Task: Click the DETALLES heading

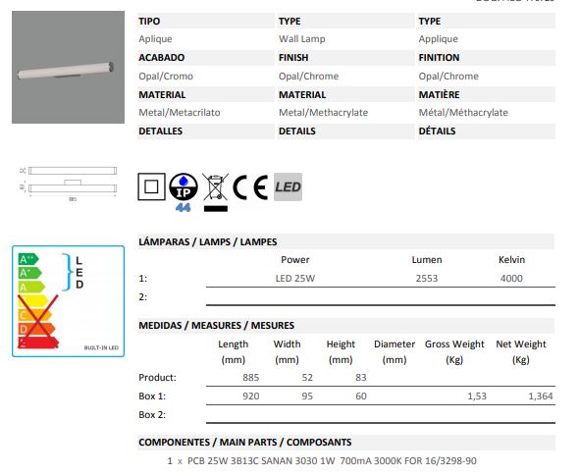Action: tap(161, 131)
